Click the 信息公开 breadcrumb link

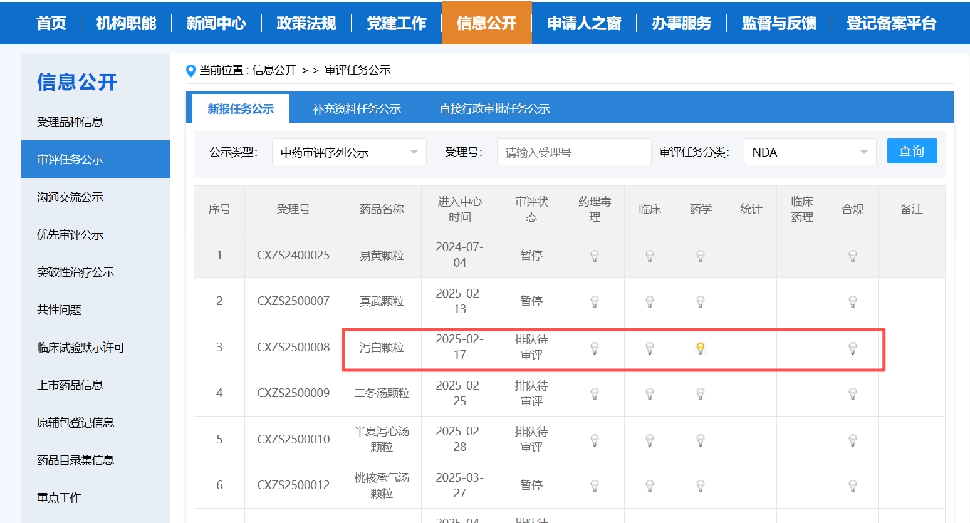pos(274,70)
